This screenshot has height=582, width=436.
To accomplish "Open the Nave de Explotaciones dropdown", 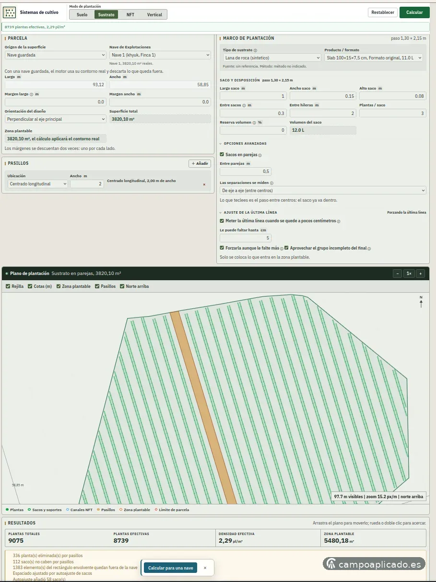I will (160, 55).
